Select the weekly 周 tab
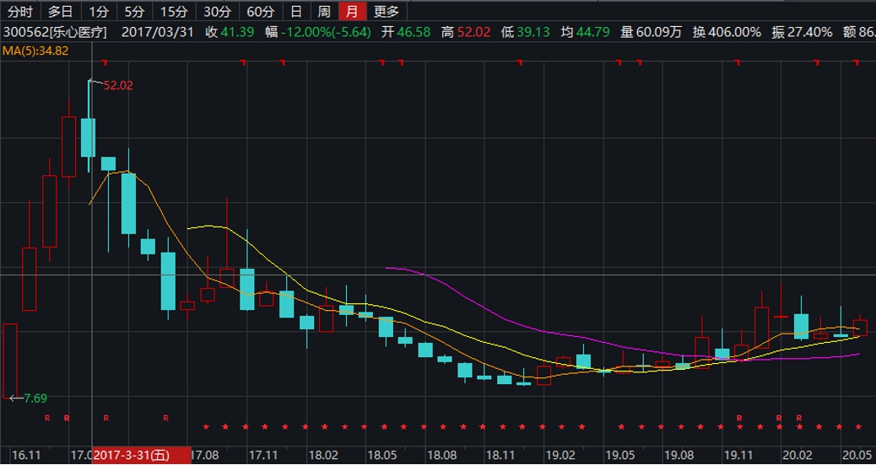The width and height of the screenshot is (876, 465). click(323, 11)
